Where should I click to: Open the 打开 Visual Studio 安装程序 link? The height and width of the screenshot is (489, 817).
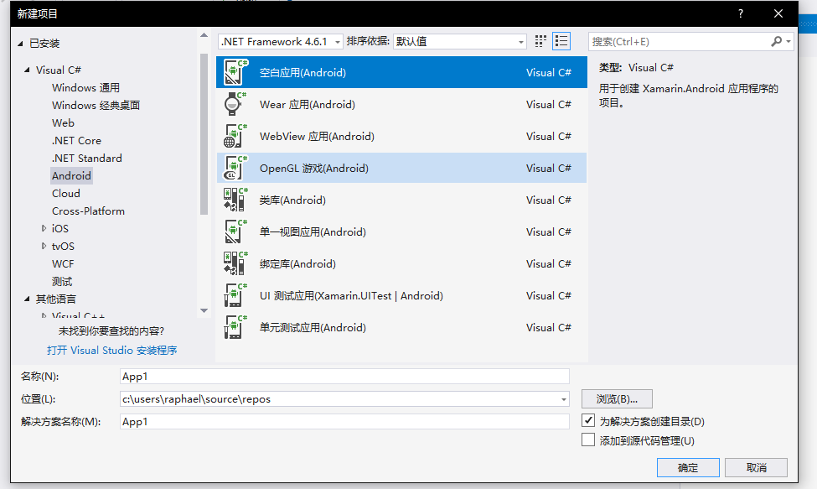(112, 351)
